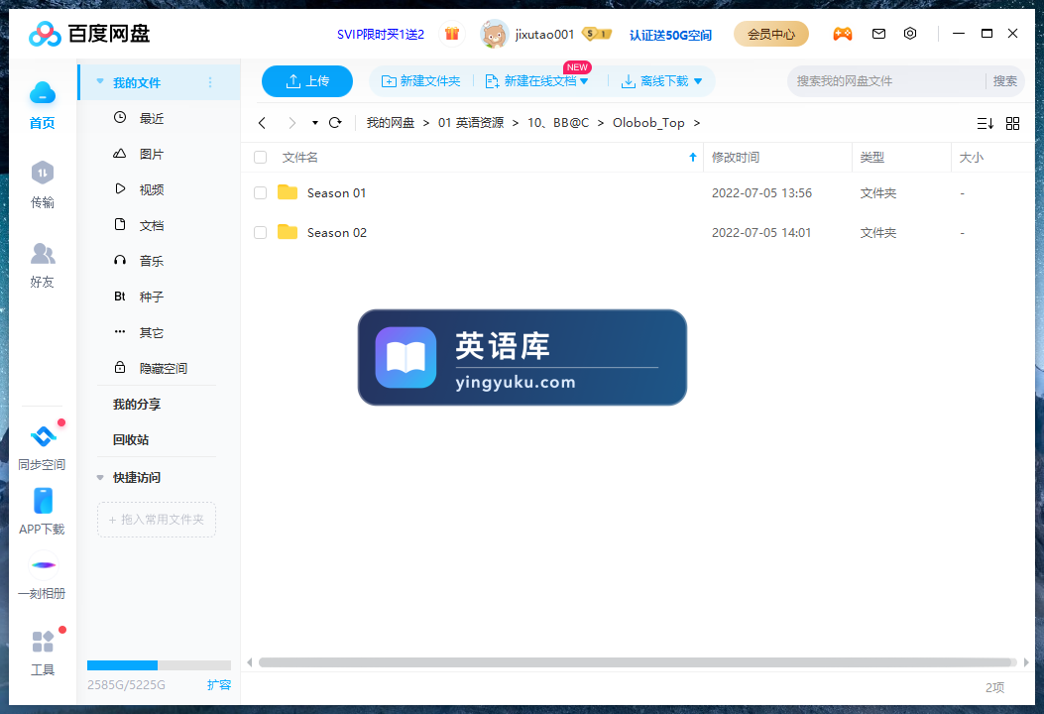Open APP下载 phone icon

43,501
